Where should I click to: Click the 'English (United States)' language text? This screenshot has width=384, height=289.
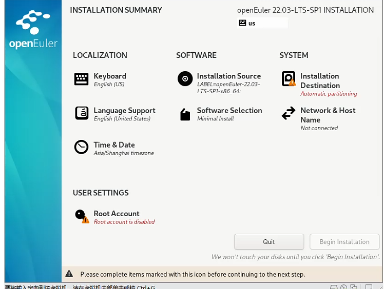[x=122, y=118]
